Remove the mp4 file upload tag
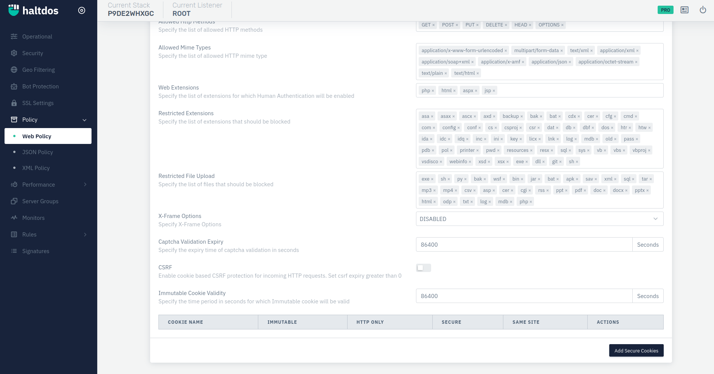The height and width of the screenshot is (374, 714). pyautogui.click(x=456, y=191)
